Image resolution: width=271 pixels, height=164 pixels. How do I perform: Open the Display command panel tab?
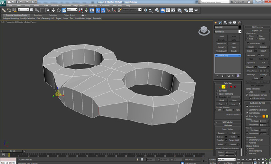pos(235,22)
